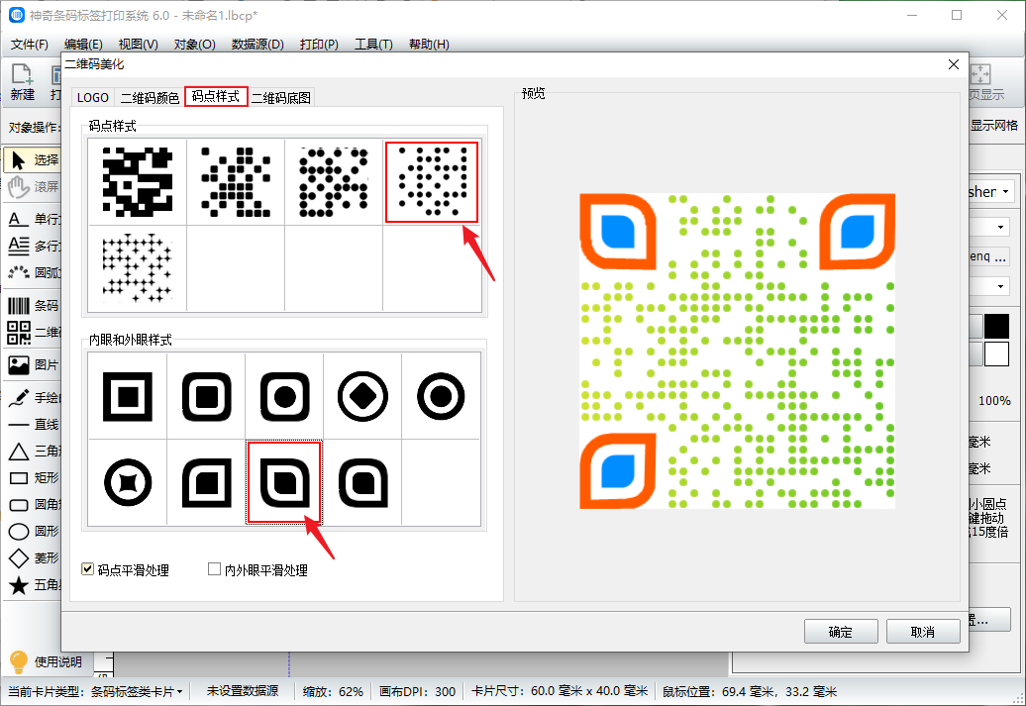Click the QR code preview image
1026x706 pixels.
coord(738,351)
